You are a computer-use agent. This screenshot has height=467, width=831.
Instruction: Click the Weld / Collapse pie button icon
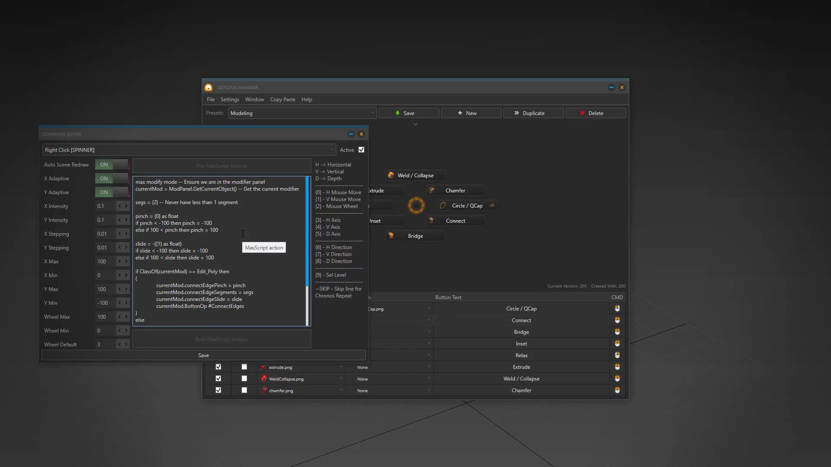[391, 175]
